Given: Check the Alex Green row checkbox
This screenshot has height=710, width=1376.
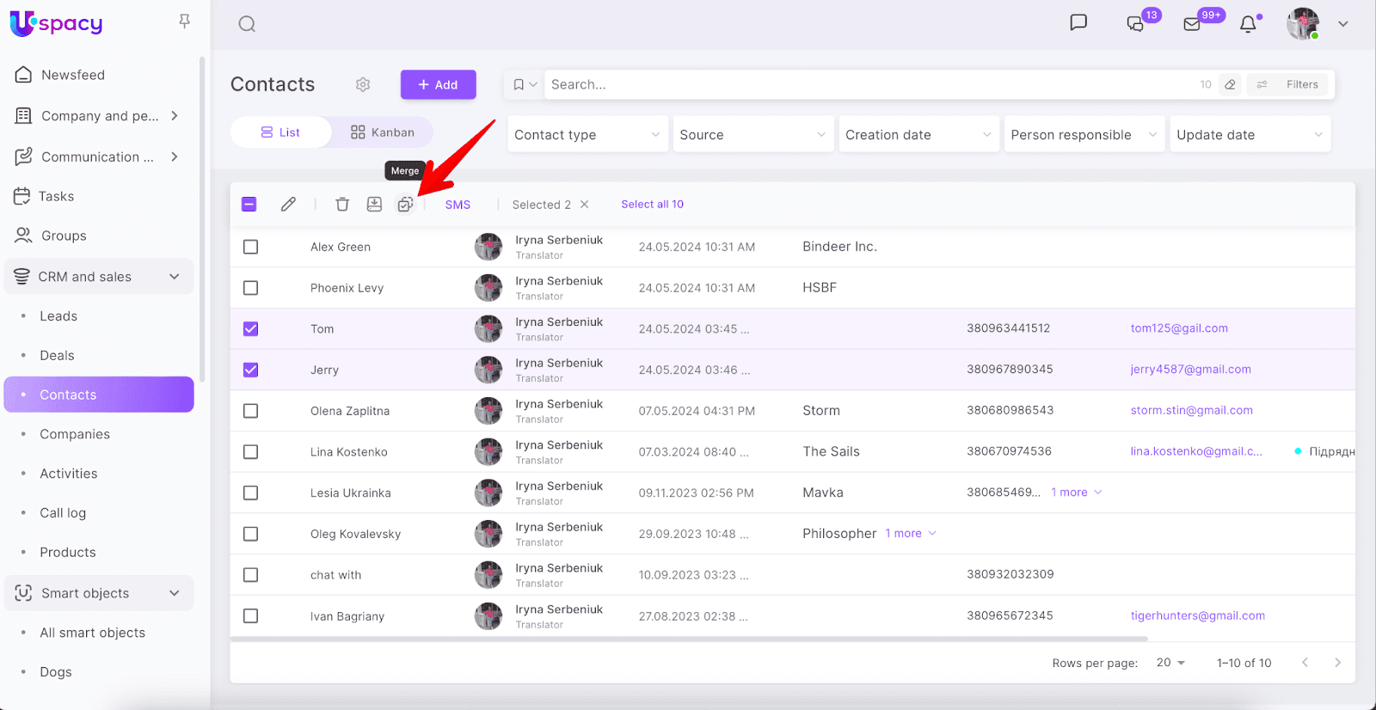Looking at the screenshot, I should 250,247.
